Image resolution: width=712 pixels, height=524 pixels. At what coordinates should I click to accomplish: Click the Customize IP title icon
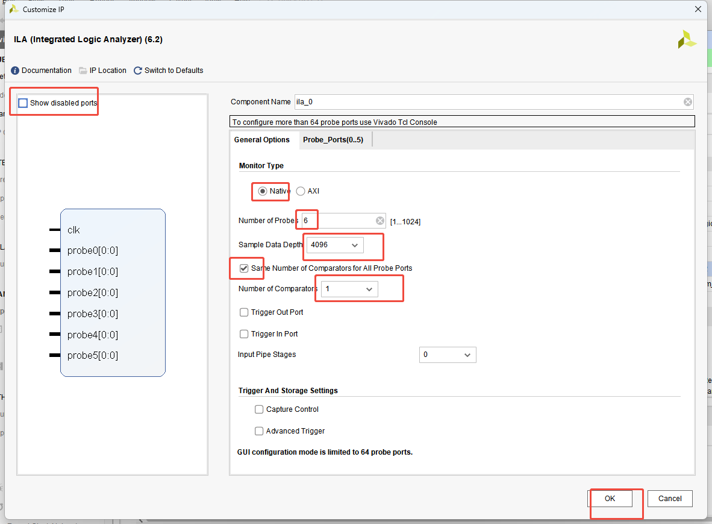[x=14, y=9]
